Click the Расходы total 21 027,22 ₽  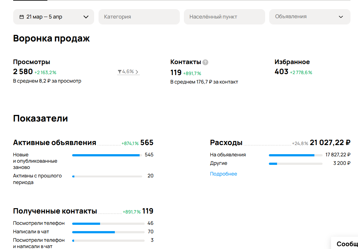[330, 143]
